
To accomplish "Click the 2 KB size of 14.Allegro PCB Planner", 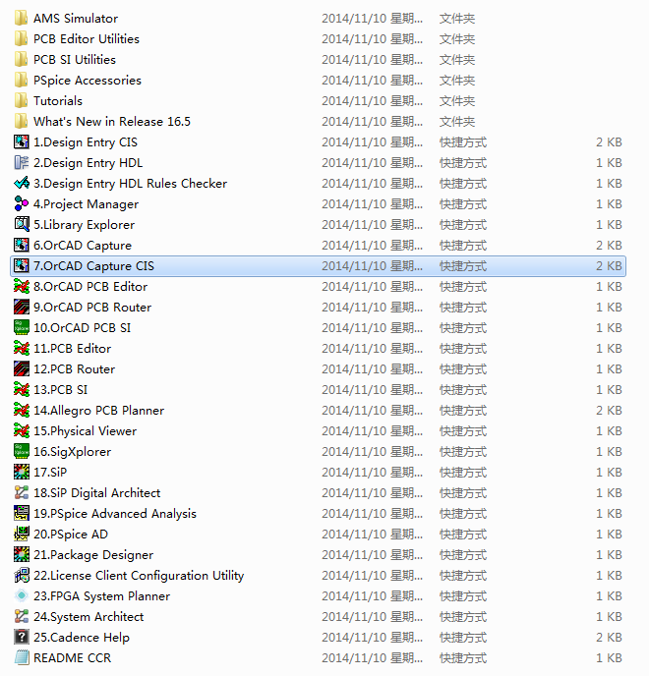I will pyautogui.click(x=609, y=410).
